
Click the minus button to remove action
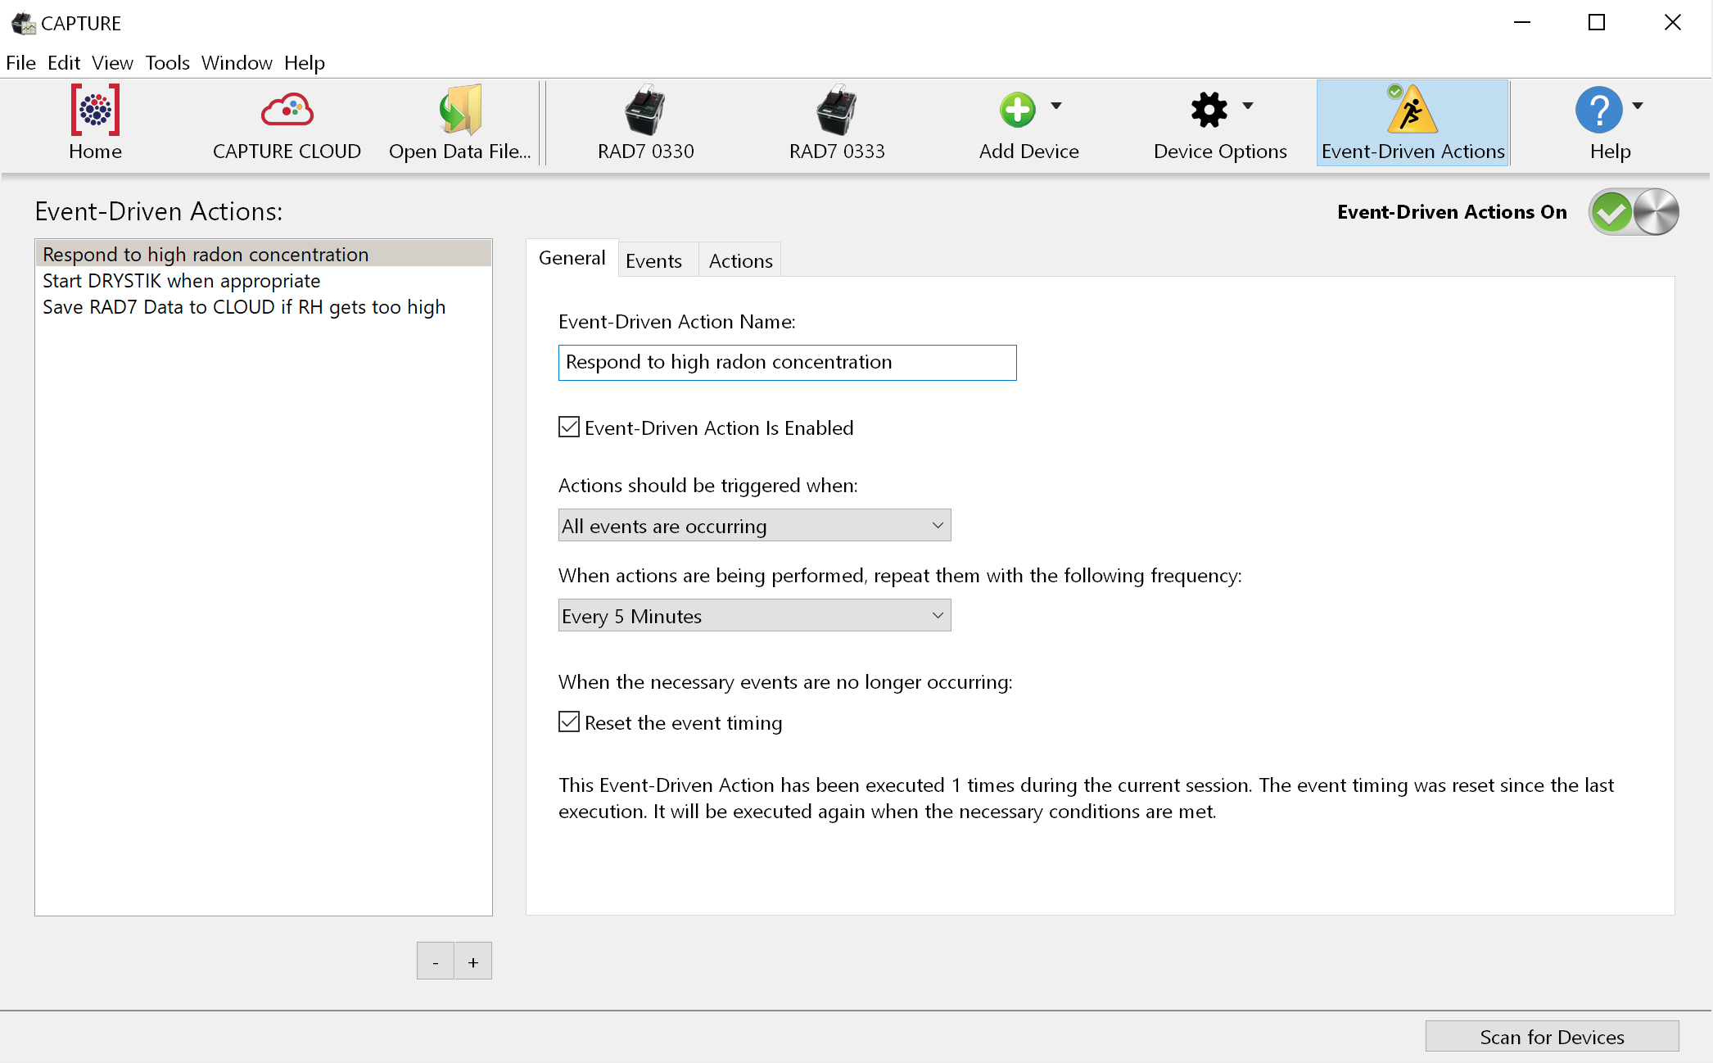(436, 961)
